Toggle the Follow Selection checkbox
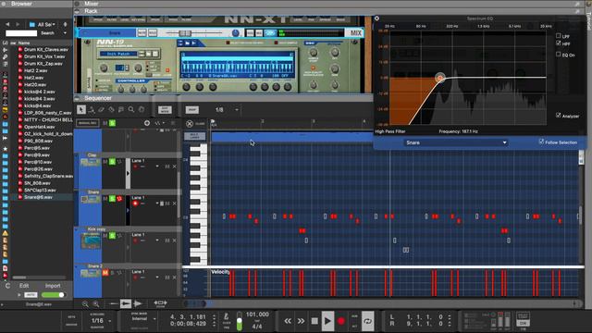The height and width of the screenshot is (333, 592). [x=541, y=142]
